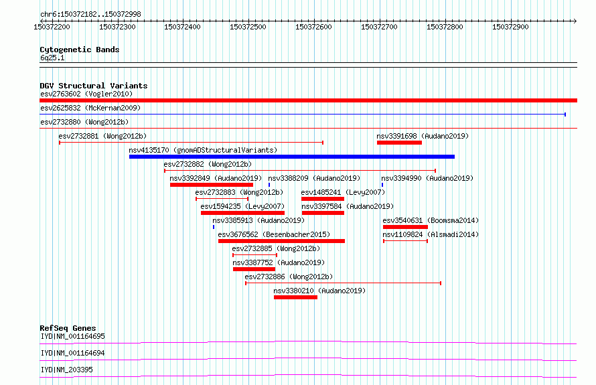
Task: Click the Cytogenetic Bands track title
Action: 80,50
